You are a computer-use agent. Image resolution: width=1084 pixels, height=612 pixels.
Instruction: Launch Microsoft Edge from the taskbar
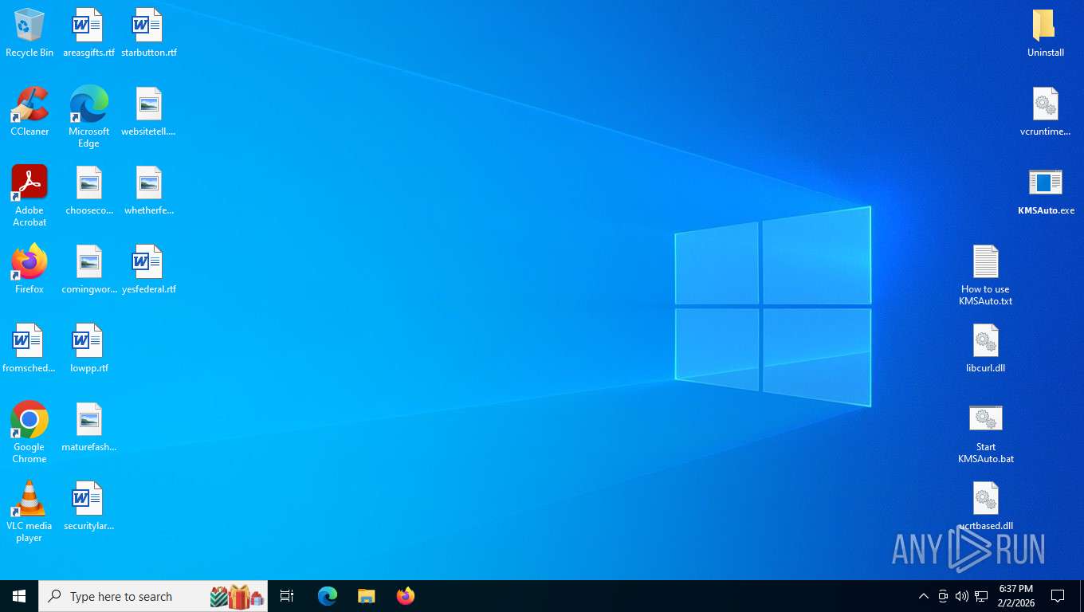click(x=328, y=596)
